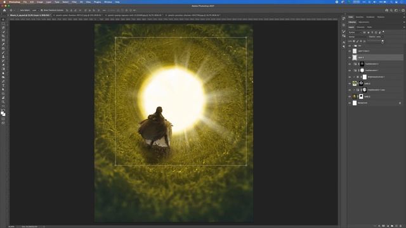Screen dimensions: 406x228
Task: Select the Rectangular Marquee tool
Action: click(3, 24)
